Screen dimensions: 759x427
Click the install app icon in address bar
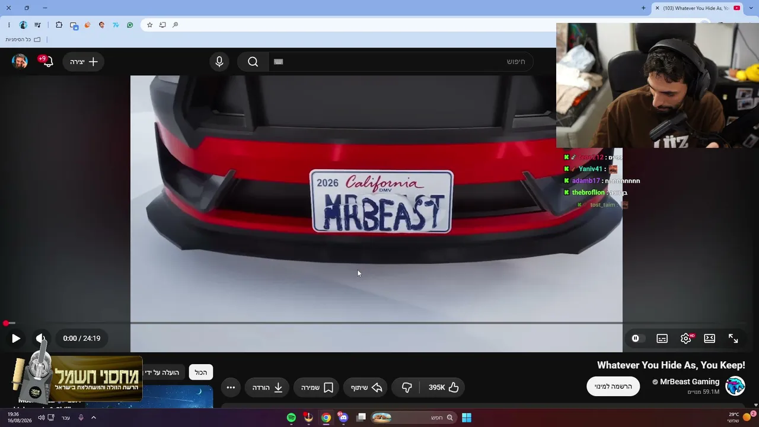(162, 25)
